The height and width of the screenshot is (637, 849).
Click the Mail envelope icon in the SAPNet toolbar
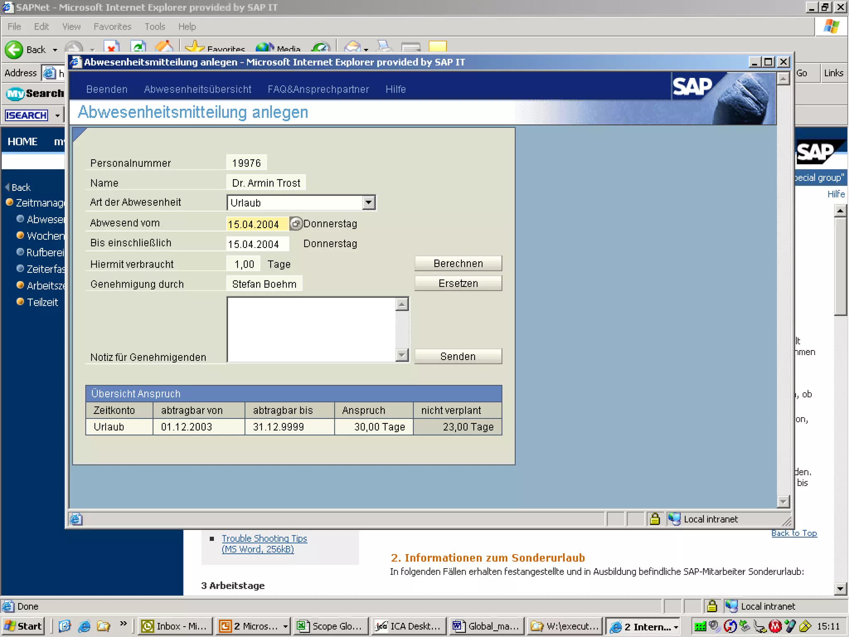(352, 47)
